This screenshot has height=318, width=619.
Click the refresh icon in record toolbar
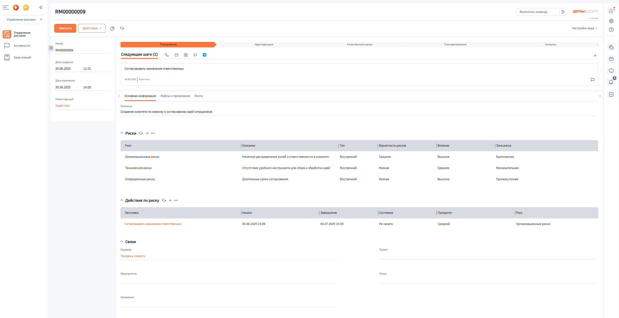pyautogui.click(x=122, y=28)
